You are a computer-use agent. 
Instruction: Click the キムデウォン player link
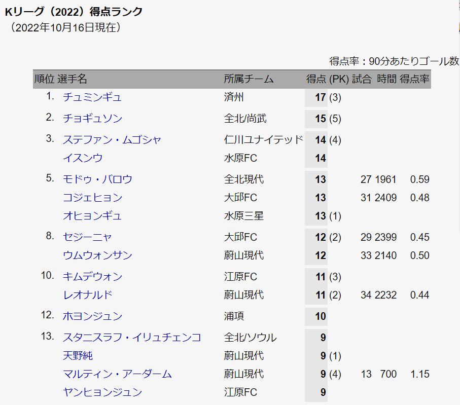coord(92,277)
